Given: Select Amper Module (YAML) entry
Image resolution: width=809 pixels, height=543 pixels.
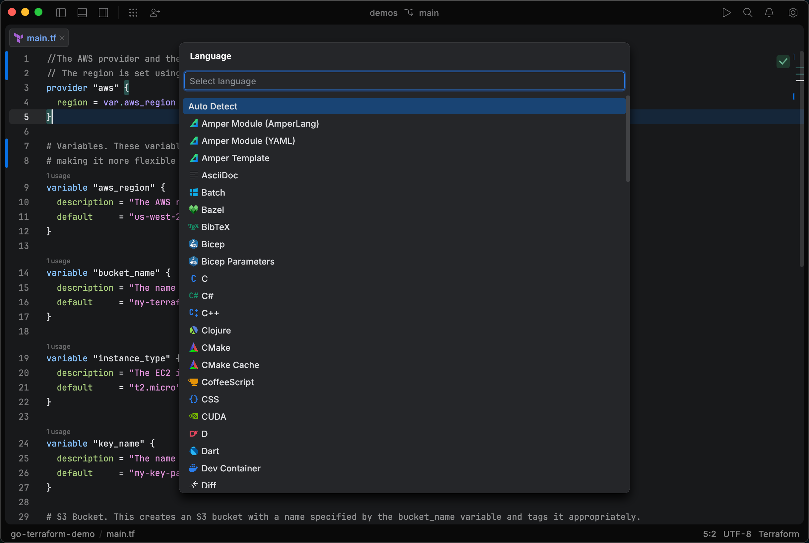Looking at the screenshot, I should click(x=248, y=141).
